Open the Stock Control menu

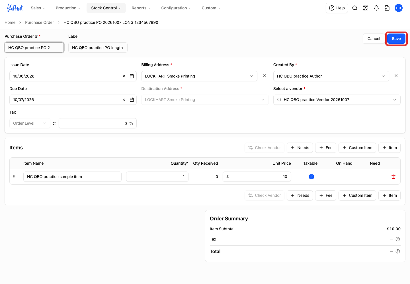coord(106,8)
